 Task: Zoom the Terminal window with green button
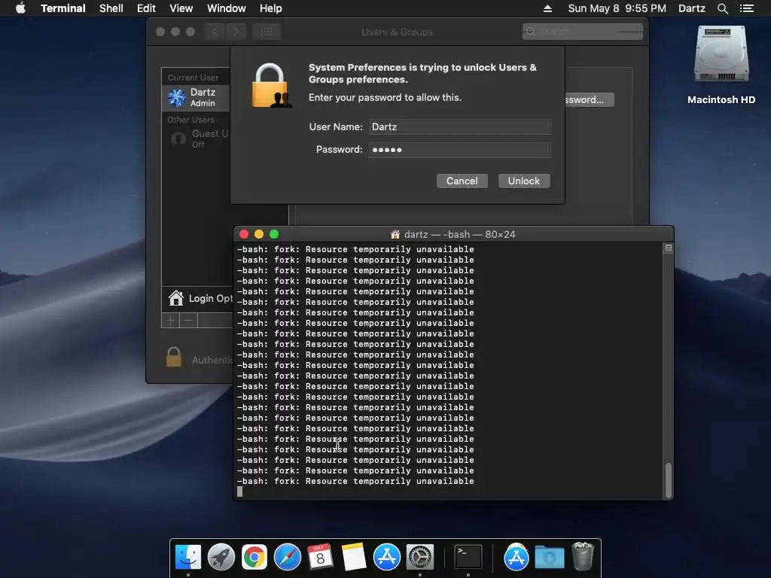[274, 235]
